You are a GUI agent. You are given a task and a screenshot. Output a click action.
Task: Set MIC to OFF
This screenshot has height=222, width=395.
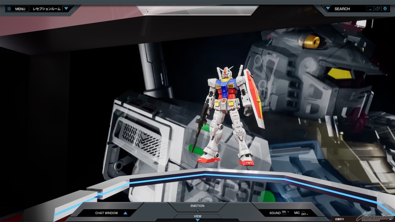[x=304, y=215]
